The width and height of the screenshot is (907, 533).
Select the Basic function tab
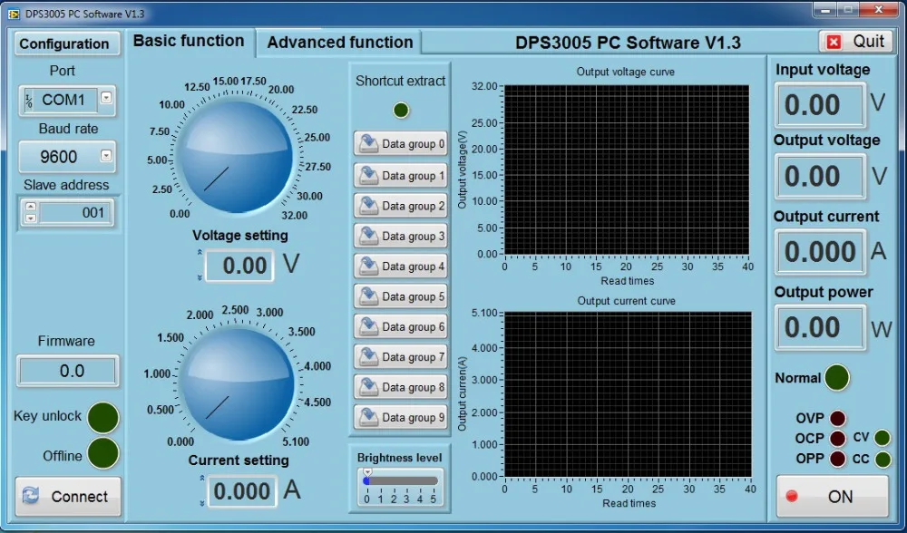point(190,41)
